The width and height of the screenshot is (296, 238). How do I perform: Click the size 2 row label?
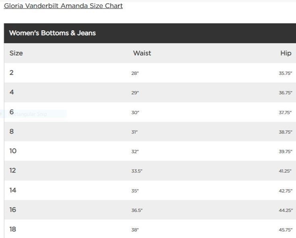12,73
